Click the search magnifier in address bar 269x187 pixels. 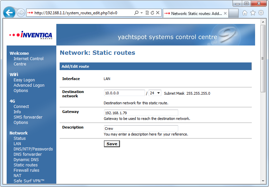(x=136, y=13)
